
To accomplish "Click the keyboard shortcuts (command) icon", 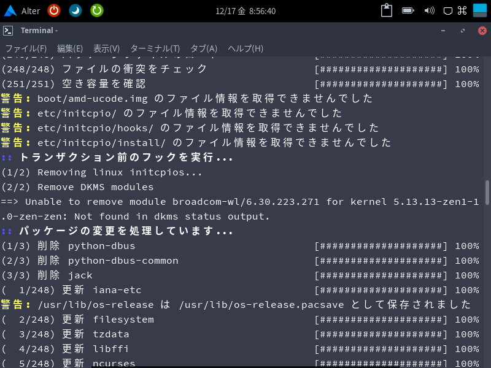I will [x=462, y=10].
